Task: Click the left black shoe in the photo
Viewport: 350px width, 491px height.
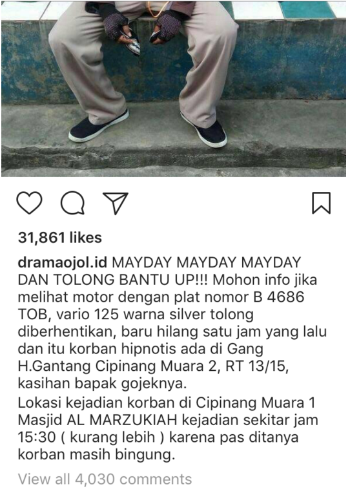Action: pos(98,125)
